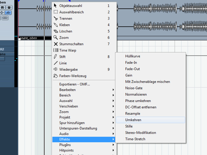
Task: Expand the lower Zoom submenu entry
Action: 84,112
